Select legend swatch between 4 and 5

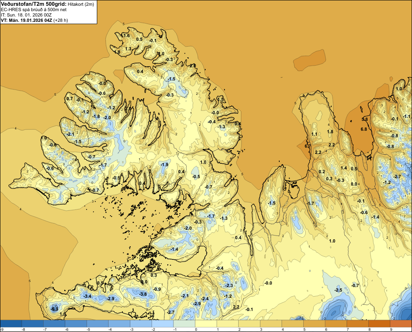coord(293,323)
